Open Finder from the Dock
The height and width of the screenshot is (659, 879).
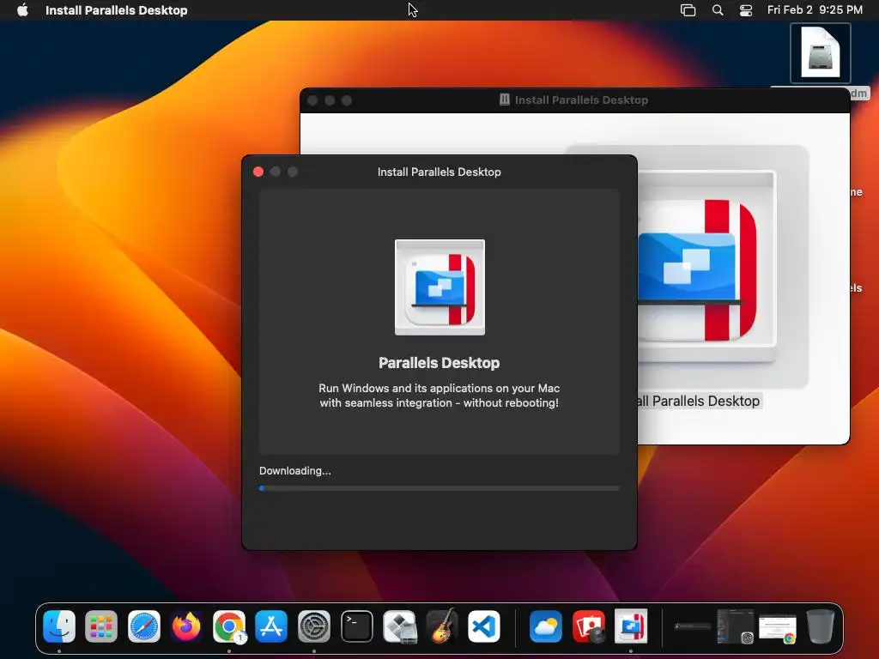59,626
